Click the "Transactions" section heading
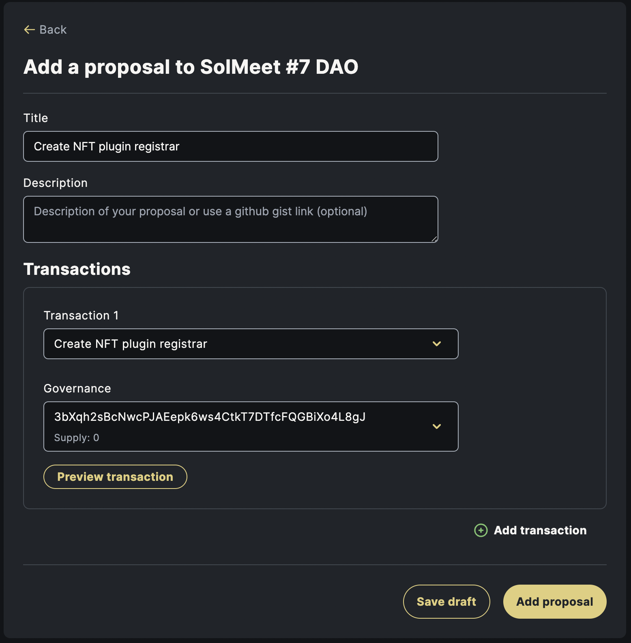Screen dimensions: 631x643 (77, 269)
